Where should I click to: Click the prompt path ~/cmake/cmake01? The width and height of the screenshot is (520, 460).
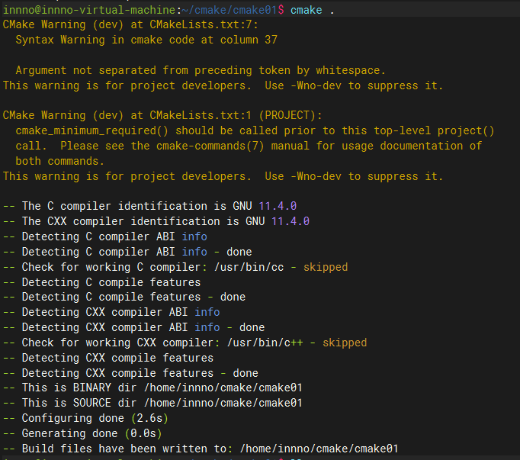[230, 10]
